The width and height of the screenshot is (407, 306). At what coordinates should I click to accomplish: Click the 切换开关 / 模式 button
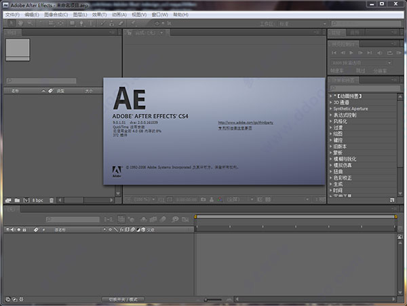click(x=123, y=299)
